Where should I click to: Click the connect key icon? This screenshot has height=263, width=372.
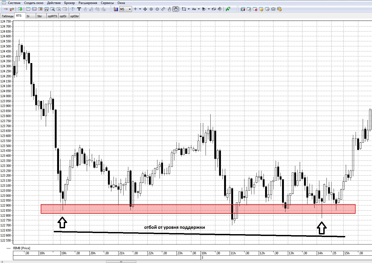[6, 9]
